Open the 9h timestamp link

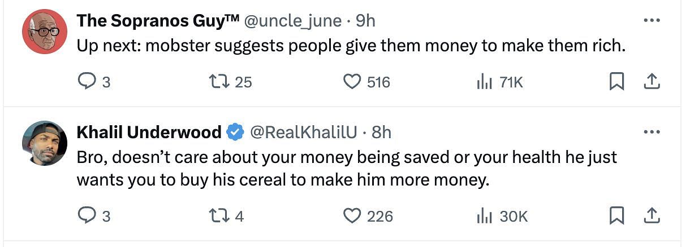coord(365,21)
